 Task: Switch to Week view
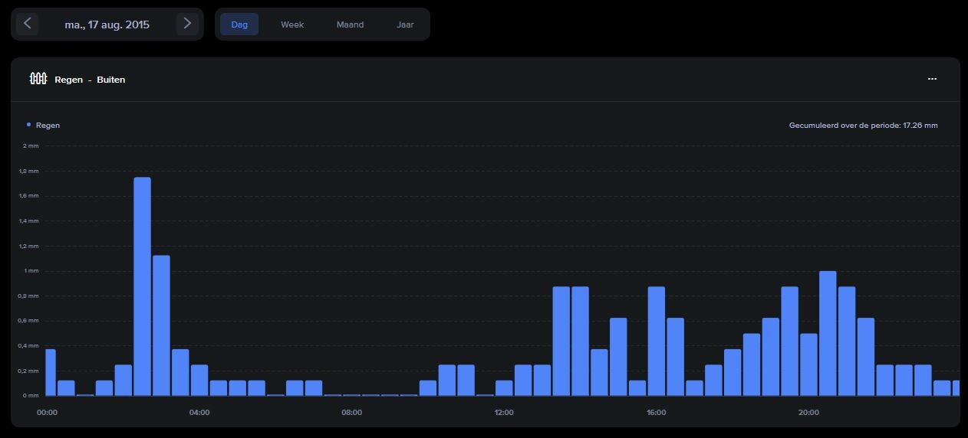point(292,25)
